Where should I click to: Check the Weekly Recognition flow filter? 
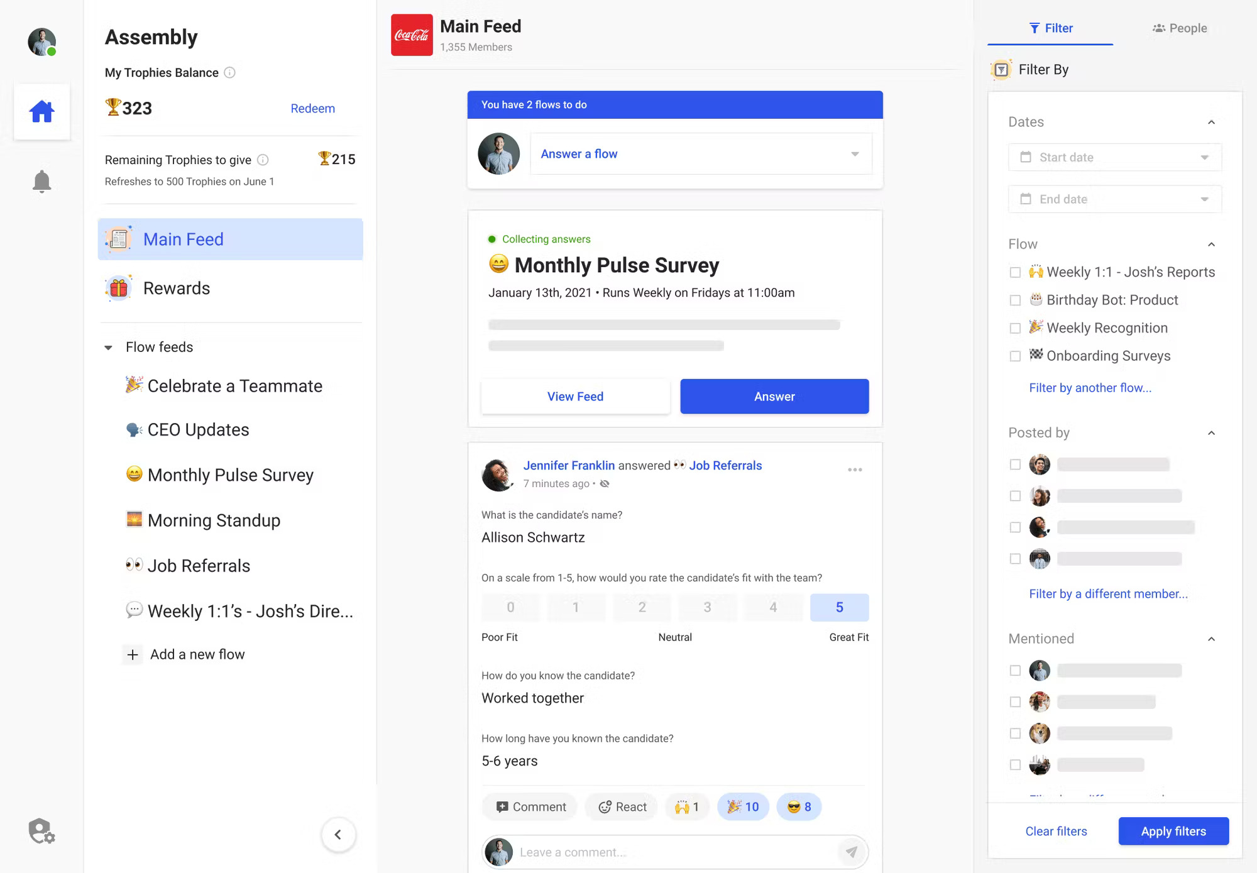1016,327
